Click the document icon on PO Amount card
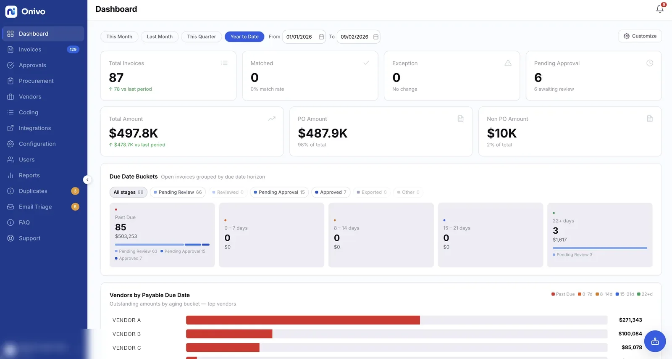672x359 pixels. point(461,119)
